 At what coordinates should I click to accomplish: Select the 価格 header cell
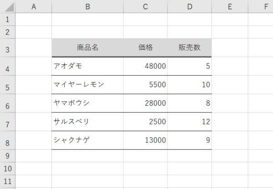pyautogui.click(x=145, y=48)
